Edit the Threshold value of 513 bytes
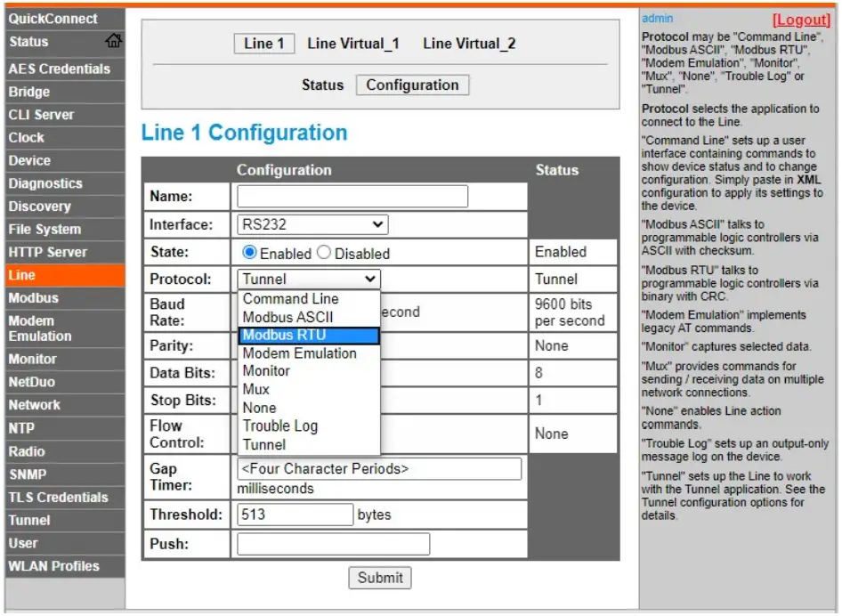842x616 pixels. coord(294,514)
